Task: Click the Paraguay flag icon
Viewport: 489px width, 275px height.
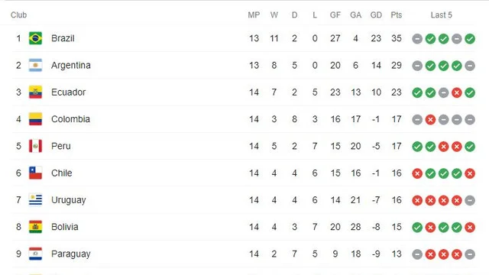Action: (x=35, y=254)
